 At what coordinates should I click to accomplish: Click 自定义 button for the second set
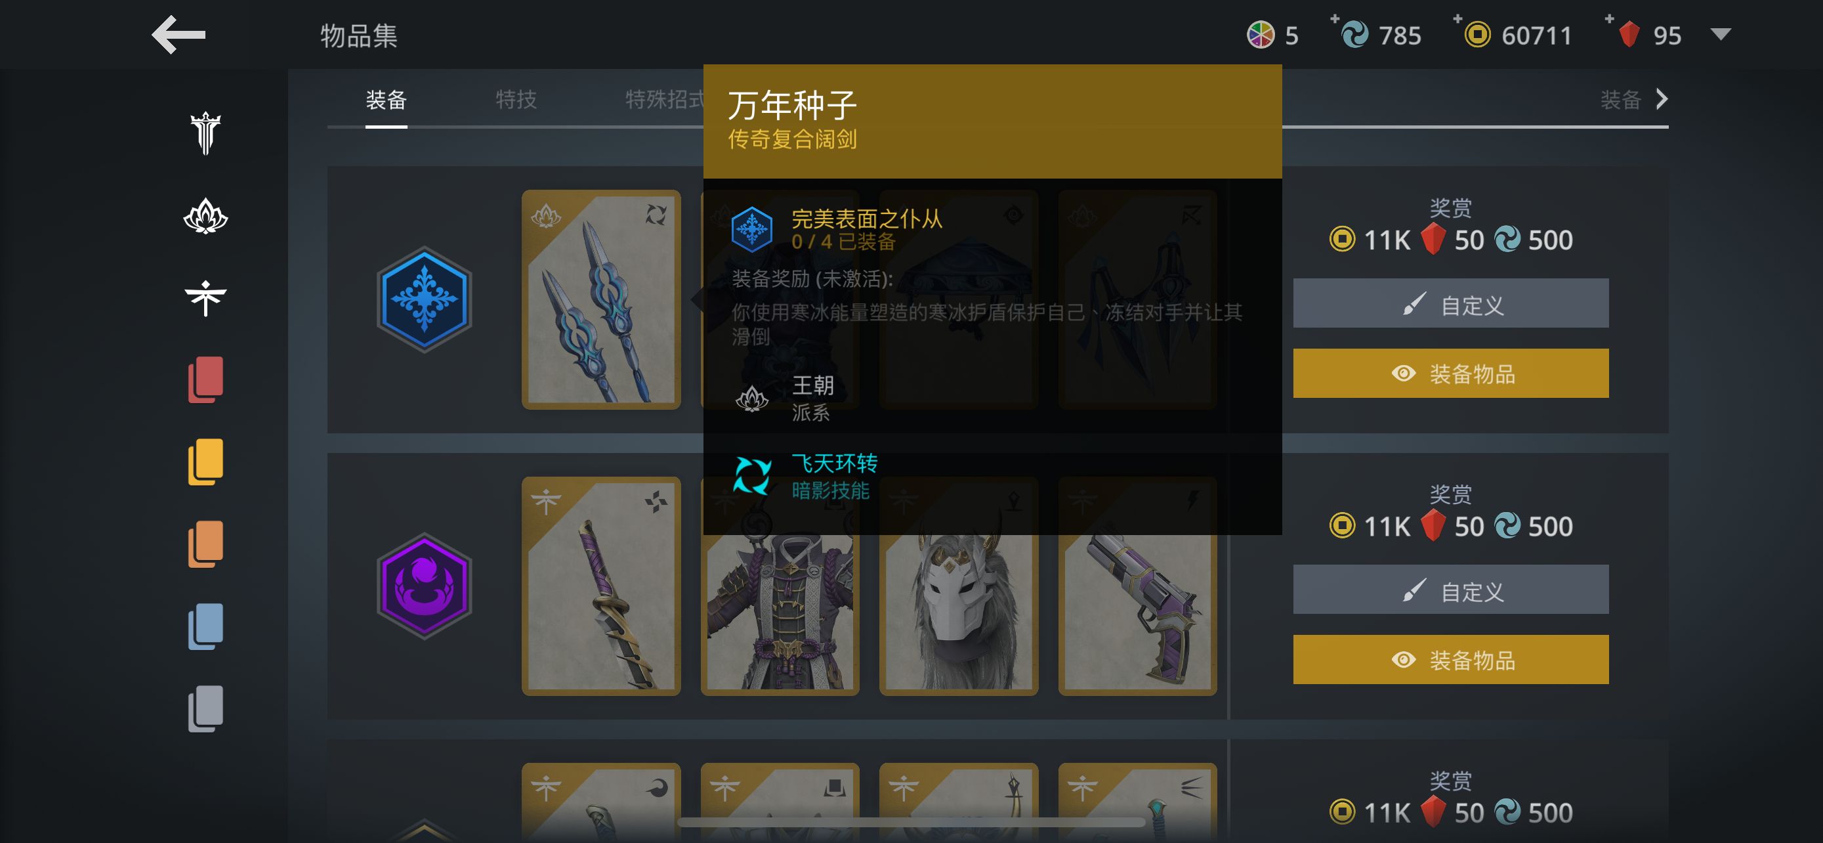(1450, 590)
